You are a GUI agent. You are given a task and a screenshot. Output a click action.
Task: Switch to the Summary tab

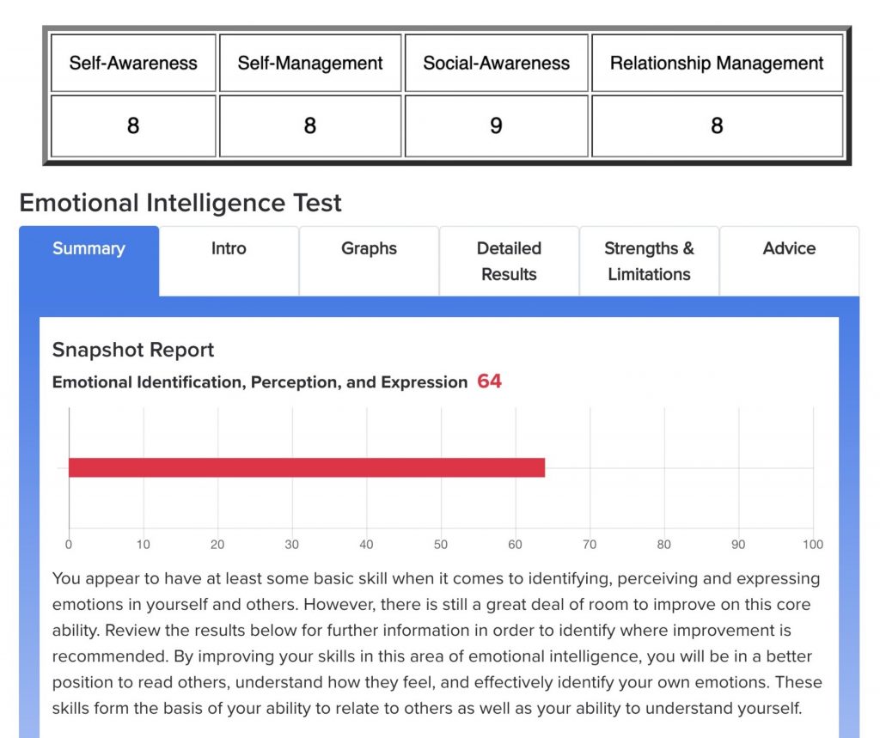pyautogui.click(x=89, y=261)
